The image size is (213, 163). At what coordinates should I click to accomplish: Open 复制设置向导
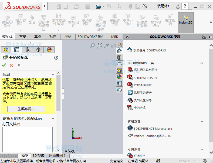[x=140, y=100]
